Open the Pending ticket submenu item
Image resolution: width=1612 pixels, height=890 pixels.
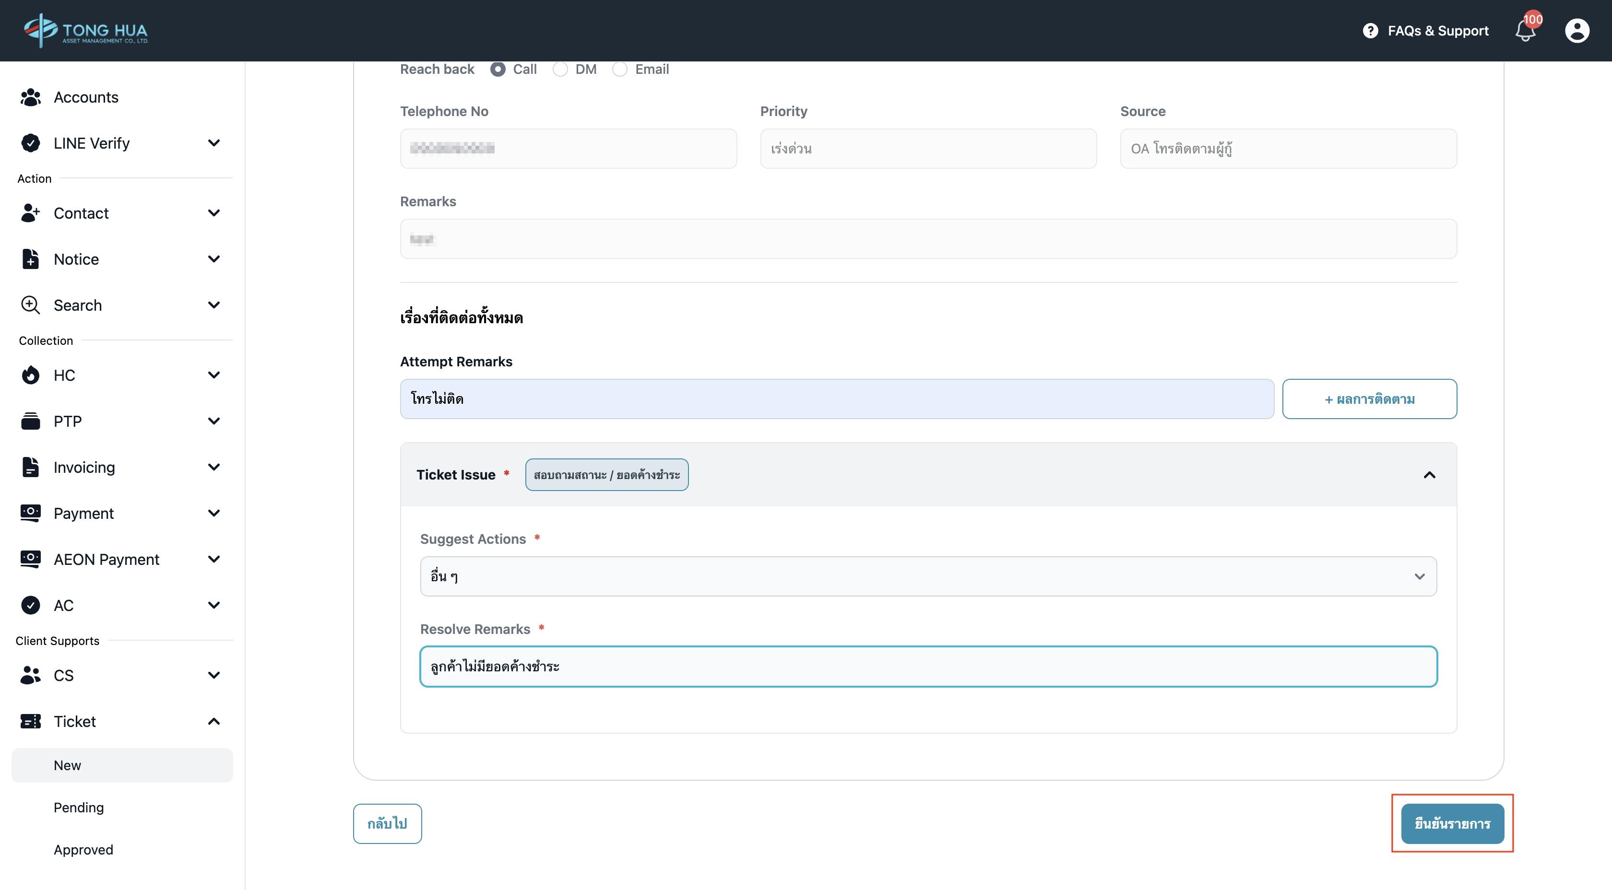pos(79,808)
